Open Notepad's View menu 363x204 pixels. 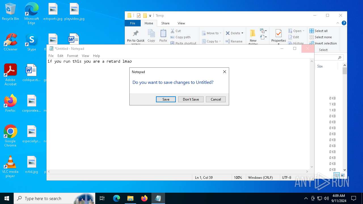tap(85, 56)
